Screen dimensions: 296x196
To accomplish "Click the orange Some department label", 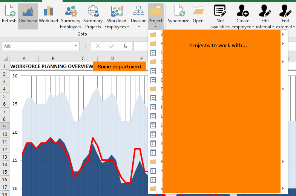I will (x=119, y=67).
